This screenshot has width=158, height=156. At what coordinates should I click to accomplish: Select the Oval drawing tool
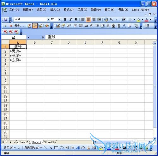(62, 148)
